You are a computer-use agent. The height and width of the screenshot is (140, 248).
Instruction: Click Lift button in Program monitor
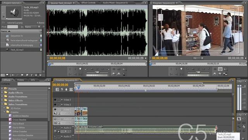(215, 74)
